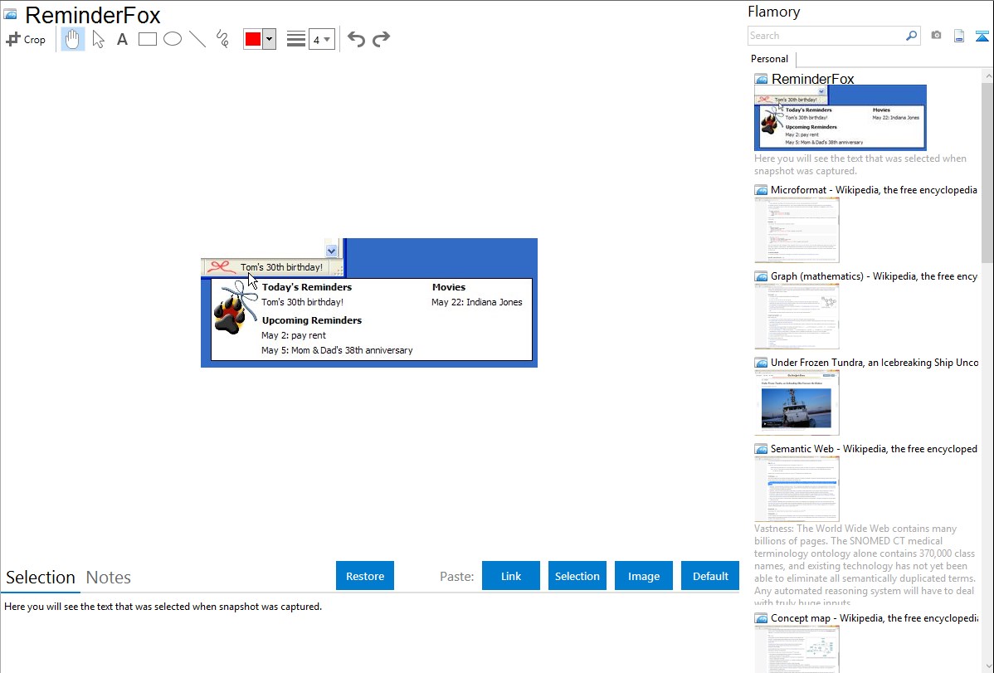Open the Microformat Wikipedia snapshot thumbnail
994x673 pixels.
point(797,230)
